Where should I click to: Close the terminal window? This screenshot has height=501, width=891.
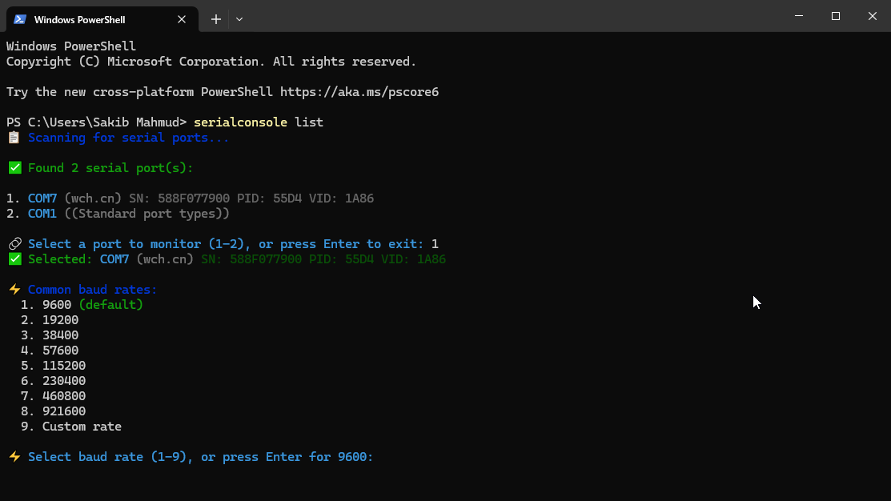tap(873, 16)
